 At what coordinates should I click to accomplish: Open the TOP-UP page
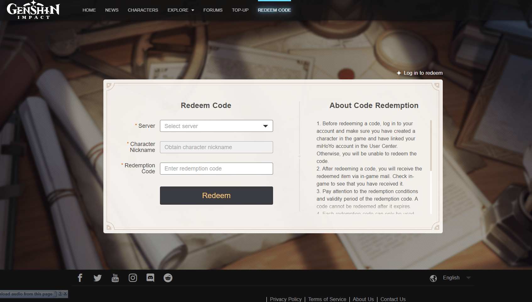(x=240, y=10)
